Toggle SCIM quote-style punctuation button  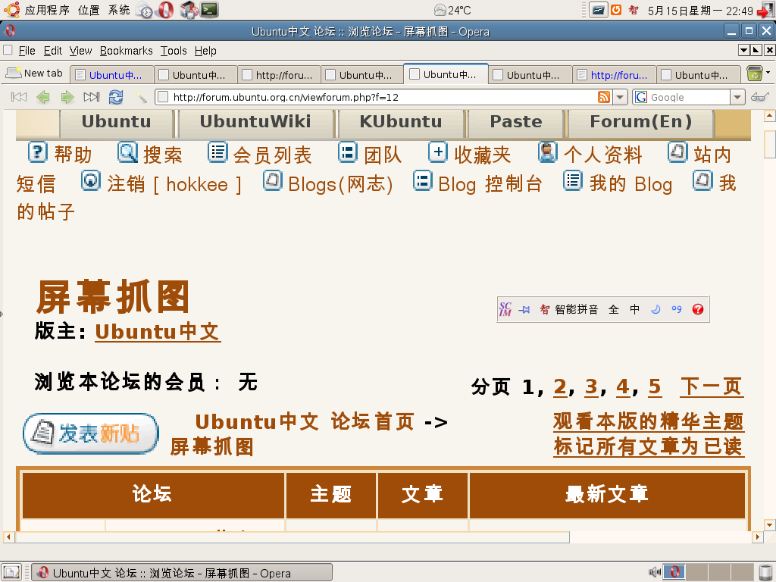click(x=677, y=309)
